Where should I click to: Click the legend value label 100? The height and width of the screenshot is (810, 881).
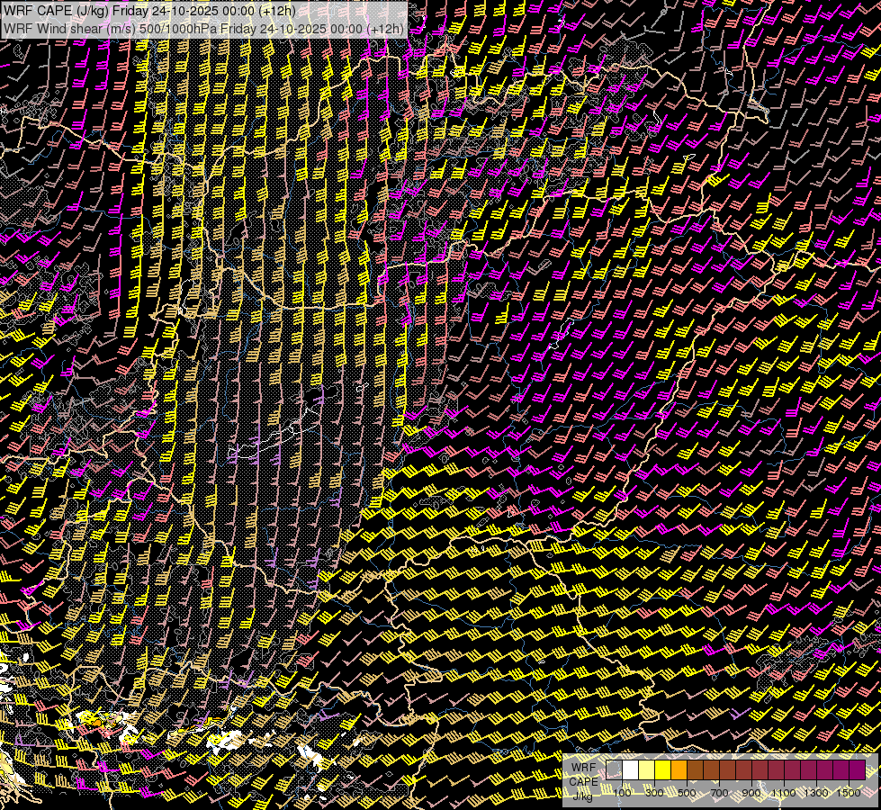pyautogui.click(x=622, y=793)
